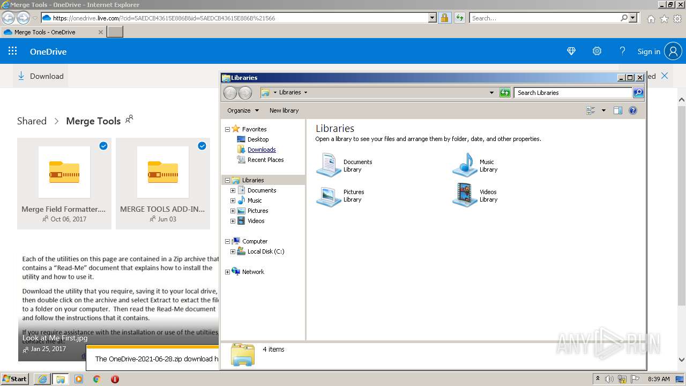Collapse the Computer tree node
The width and height of the screenshot is (686, 386).
(227, 241)
